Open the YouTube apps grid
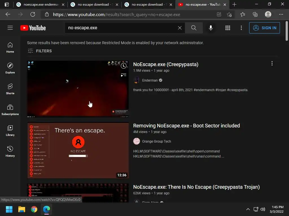 228,28
